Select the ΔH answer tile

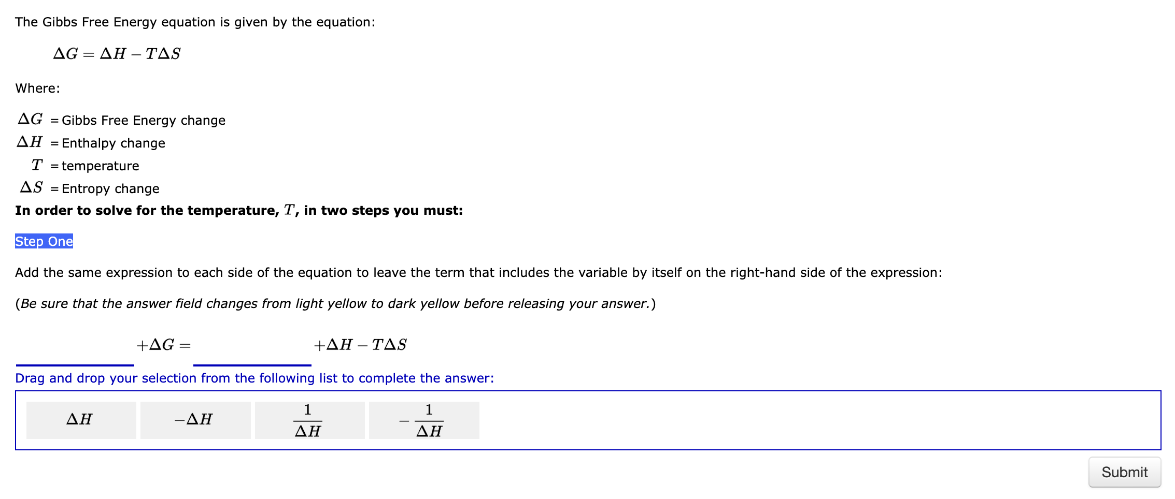pos(80,420)
